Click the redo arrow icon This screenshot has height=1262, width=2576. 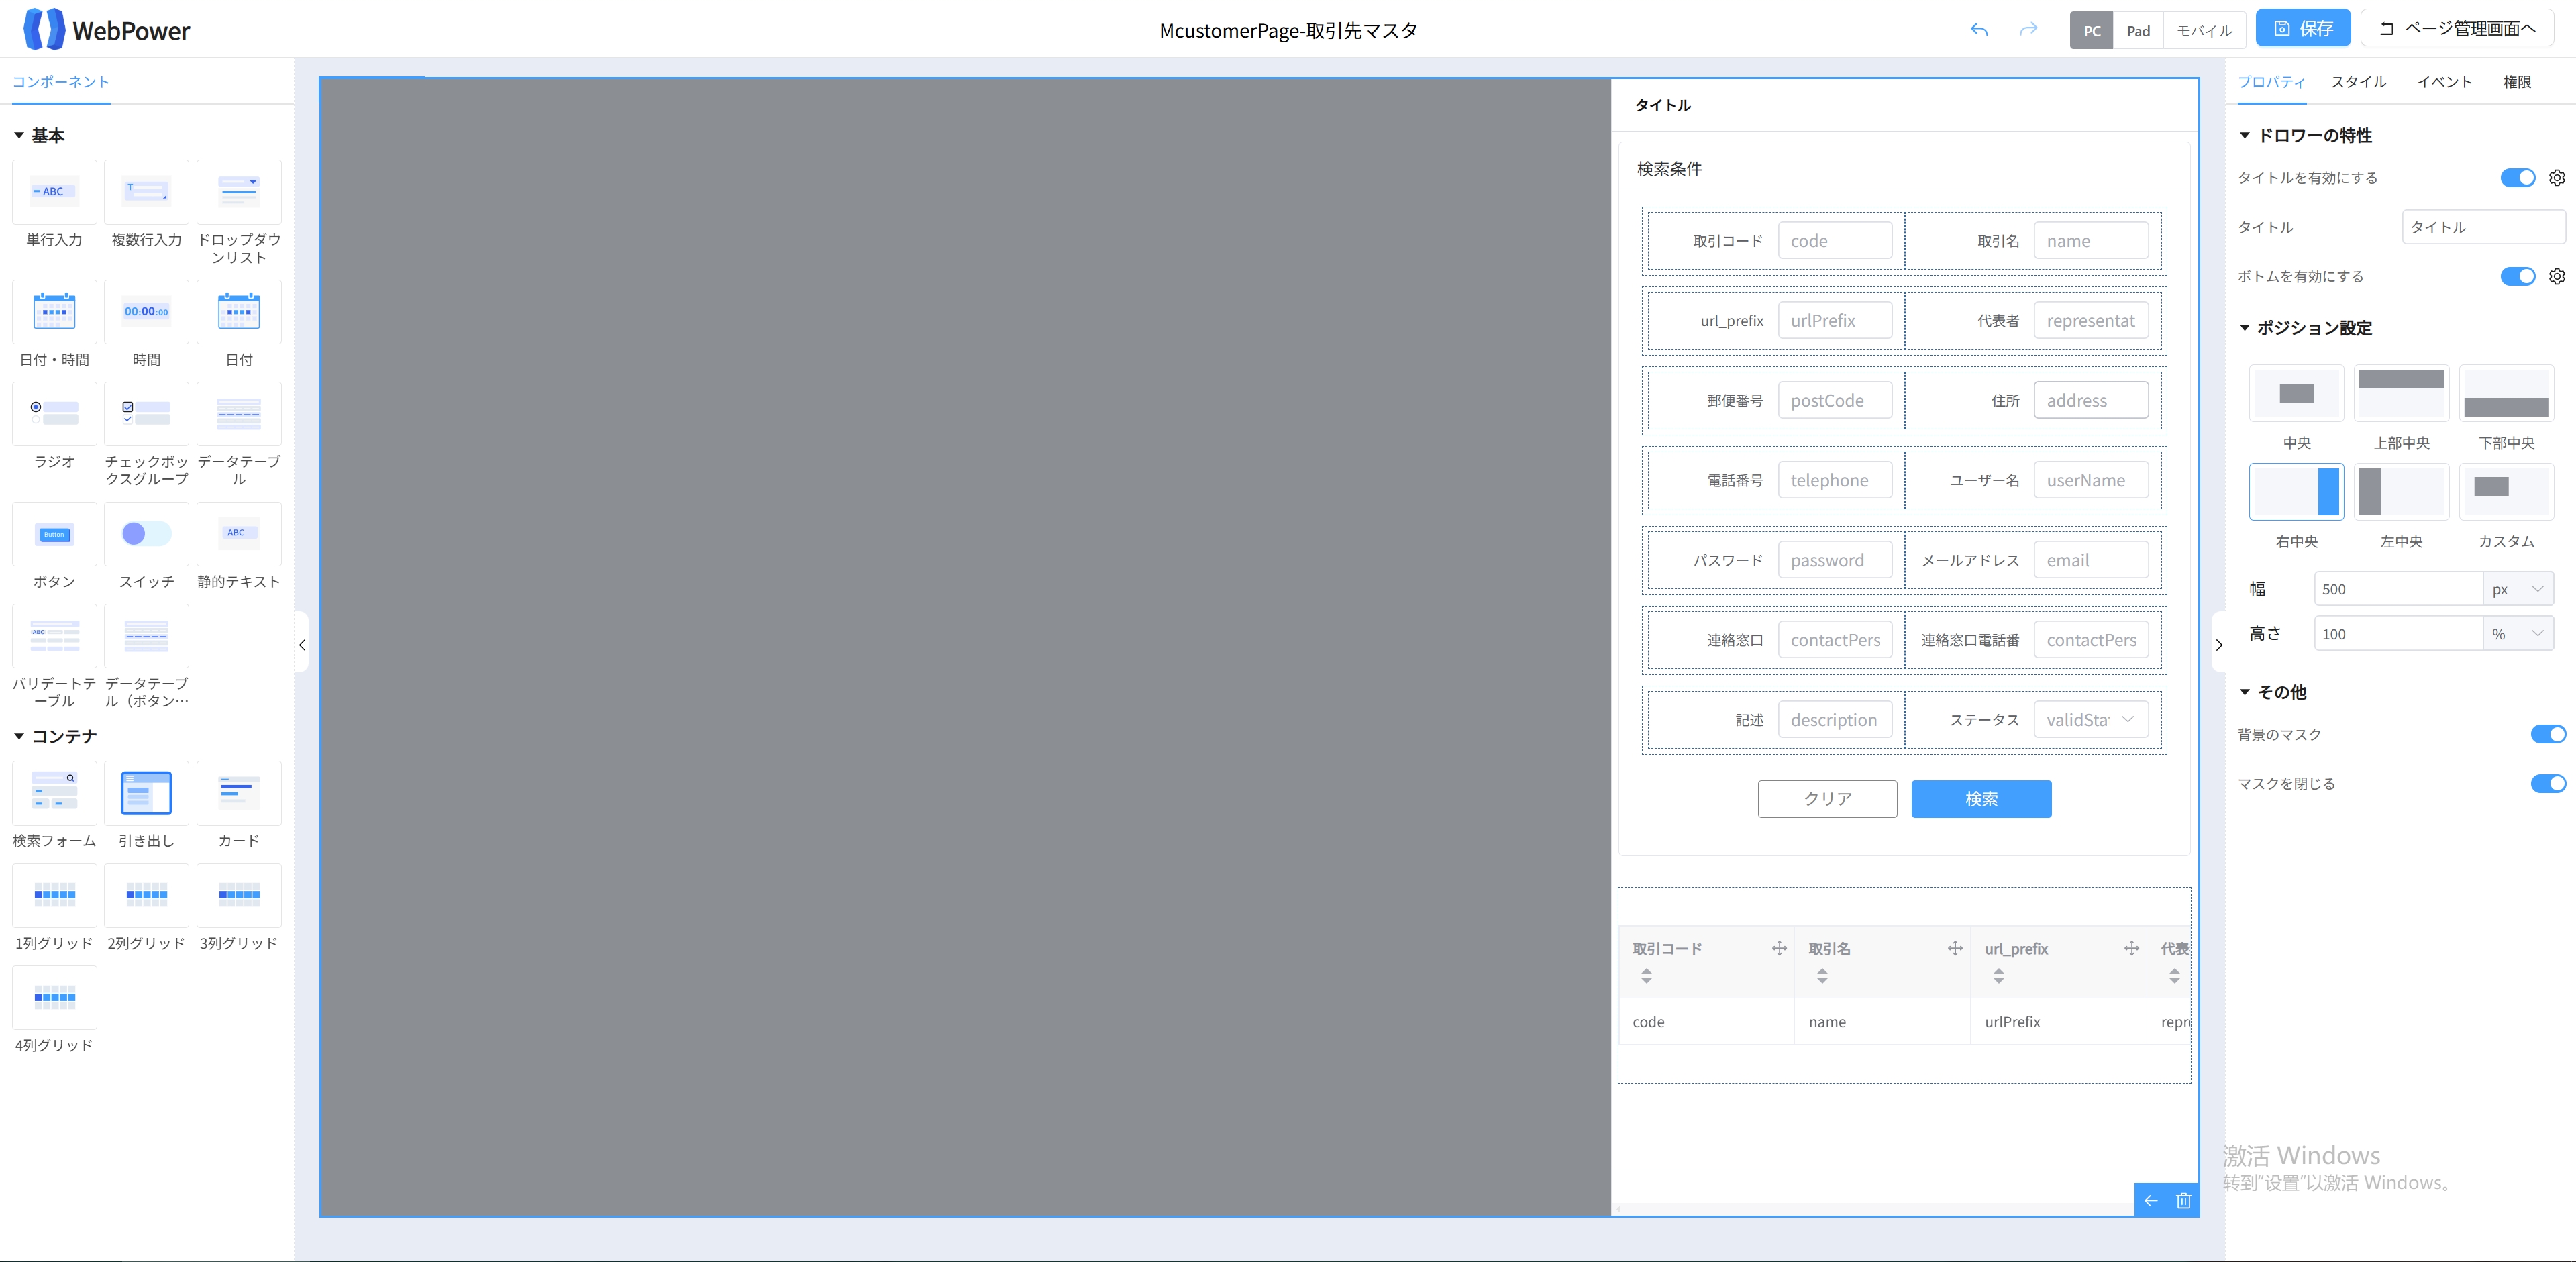click(2028, 29)
